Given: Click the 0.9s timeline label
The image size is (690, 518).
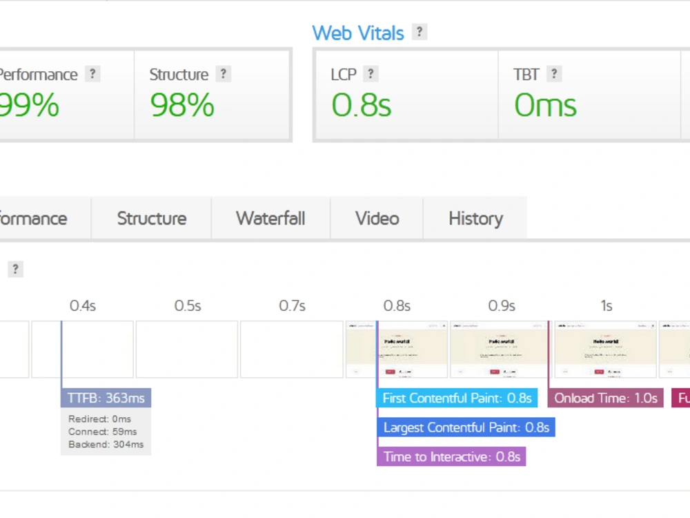Looking at the screenshot, I should click(x=502, y=306).
